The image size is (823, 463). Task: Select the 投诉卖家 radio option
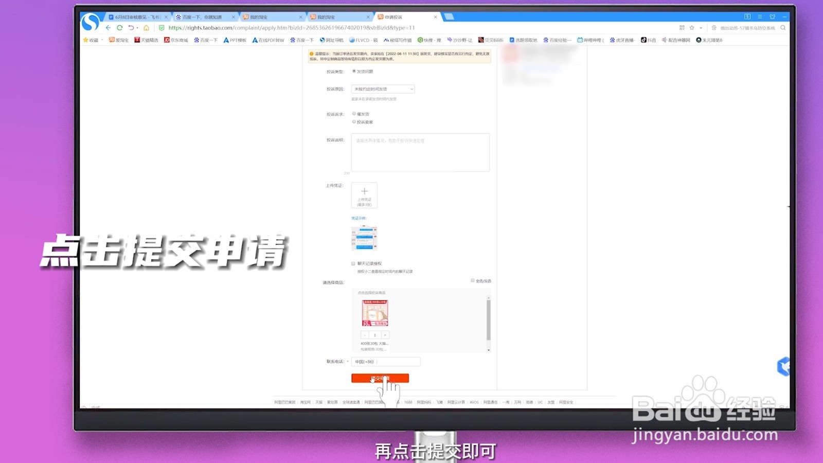pyautogui.click(x=354, y=122)
